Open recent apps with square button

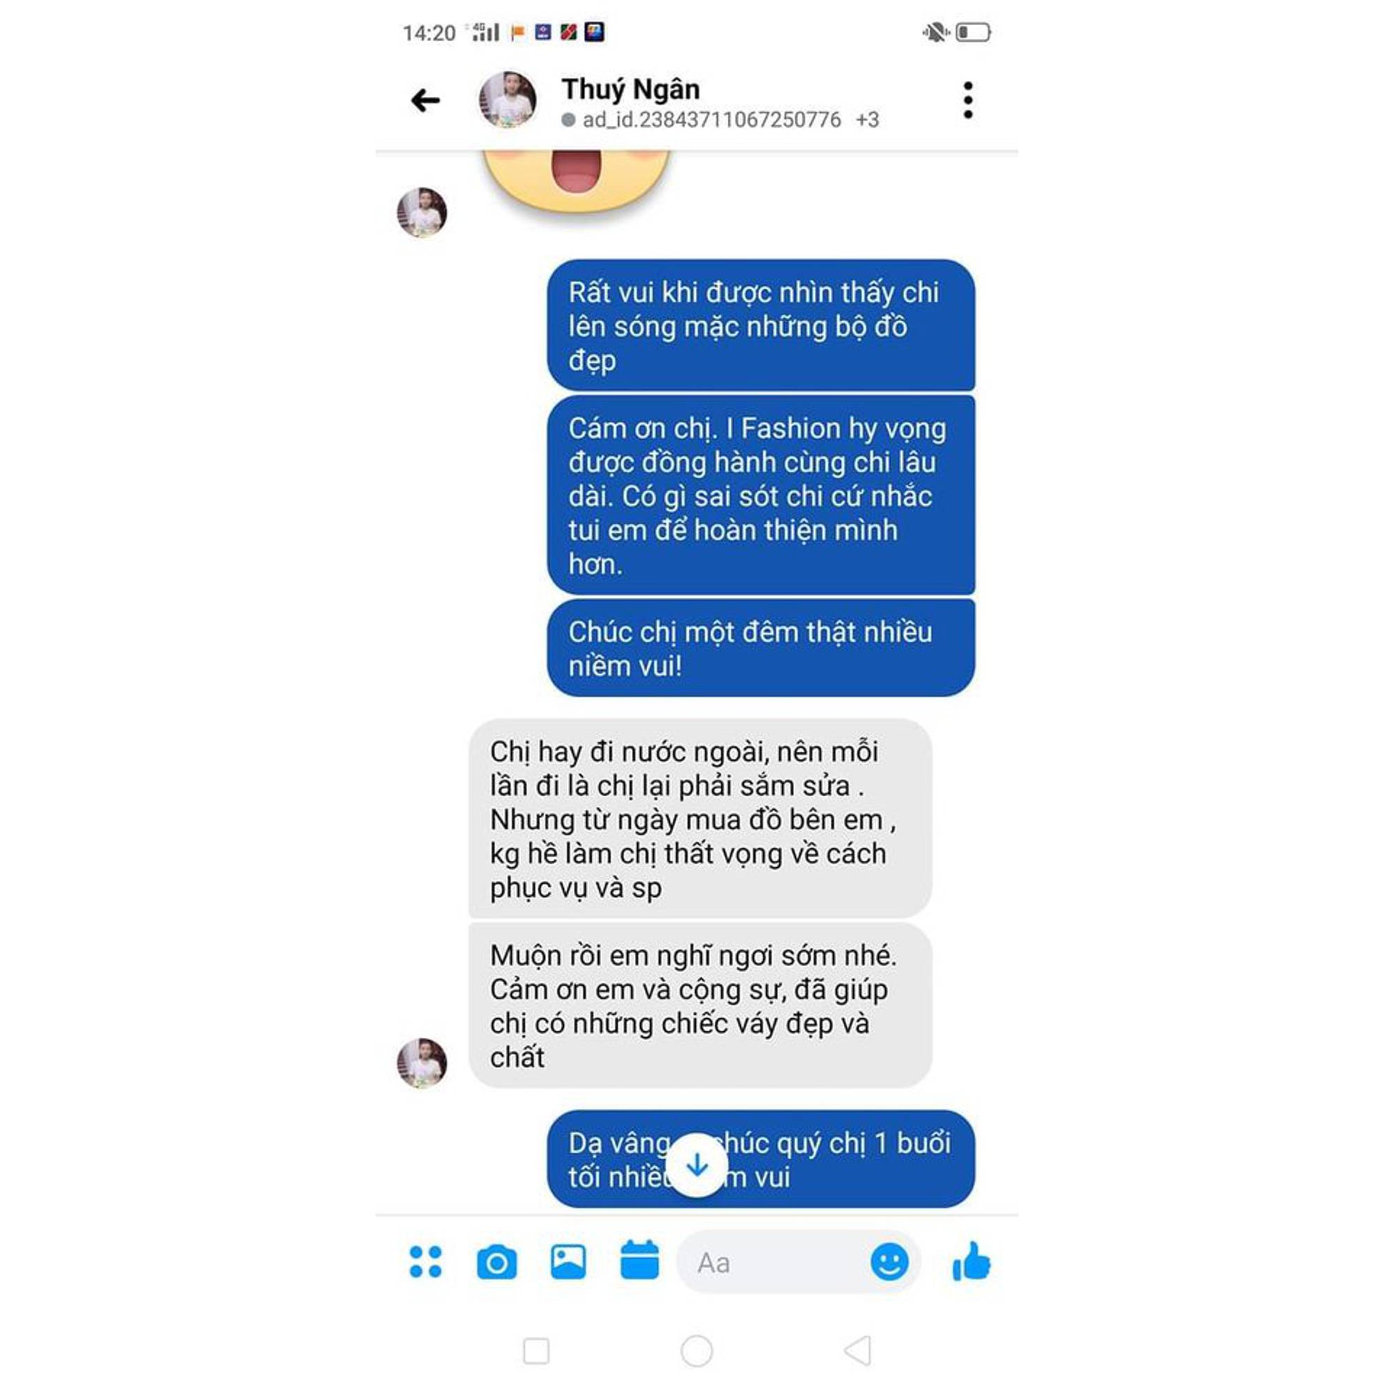[x=536, y=1351]
